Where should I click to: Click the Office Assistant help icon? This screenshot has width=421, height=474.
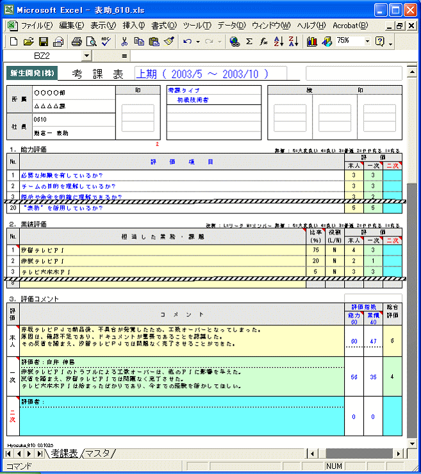[x=379, y=42]
